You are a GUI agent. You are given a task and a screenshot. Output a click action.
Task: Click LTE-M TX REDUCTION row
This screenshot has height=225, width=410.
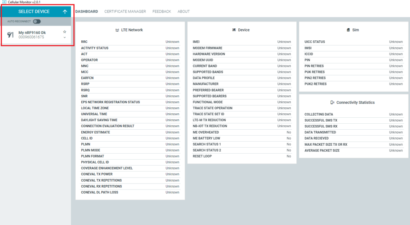pos(242,120)
